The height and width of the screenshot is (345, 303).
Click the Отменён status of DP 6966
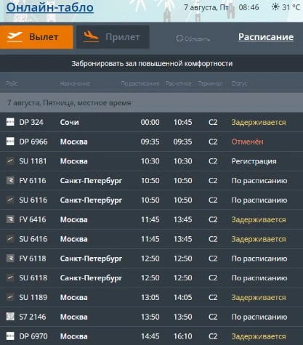coord(247,142)
